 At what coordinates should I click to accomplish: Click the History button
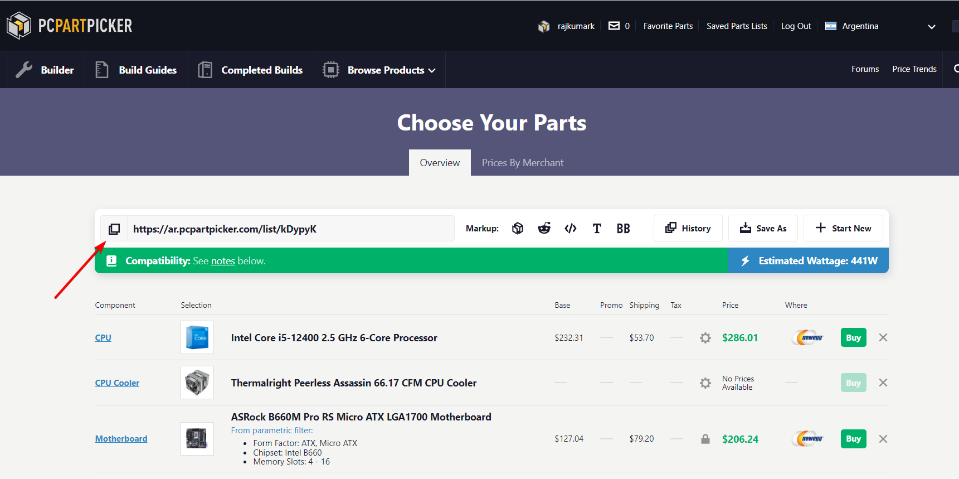(x=688, y=228)
